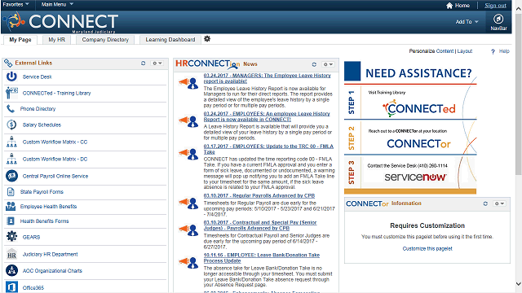Image resolution: width=522 pixels, height=293 pixels.
Task: Click the GEARS cog icon
Action: pos(11,236)
